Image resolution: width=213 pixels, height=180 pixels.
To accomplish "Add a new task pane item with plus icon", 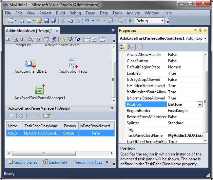I will point(11,116).
